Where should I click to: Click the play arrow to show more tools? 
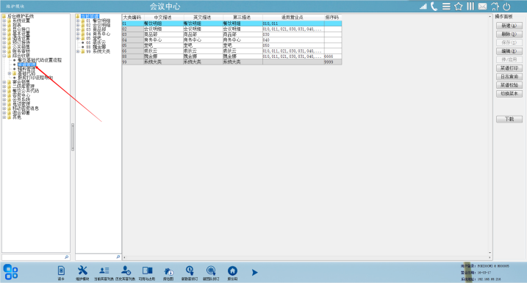coord(254,272)
